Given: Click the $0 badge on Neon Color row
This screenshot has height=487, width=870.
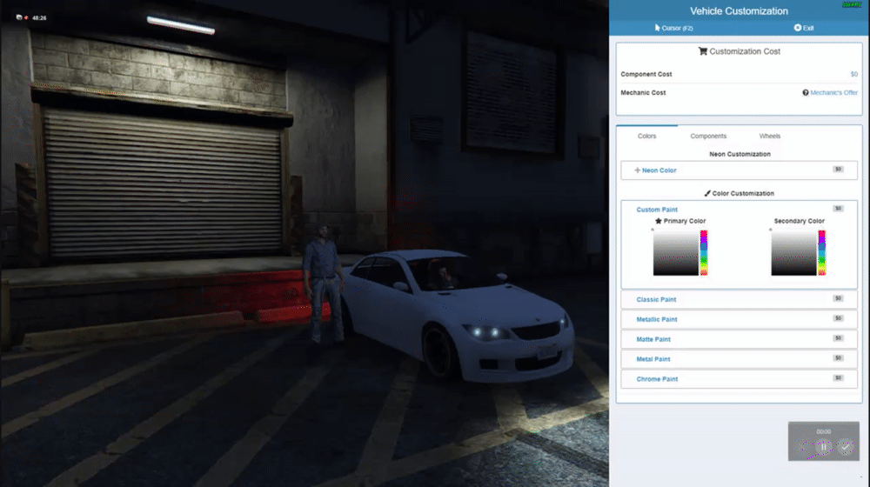Looking at the screenshot, I should pos(839,170).
